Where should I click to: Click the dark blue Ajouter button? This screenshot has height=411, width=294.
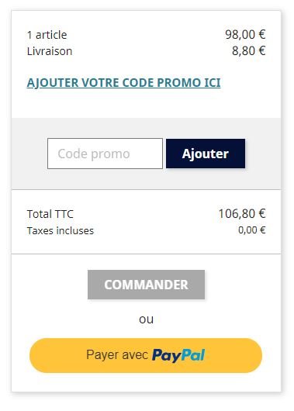[x=206, y=154]
